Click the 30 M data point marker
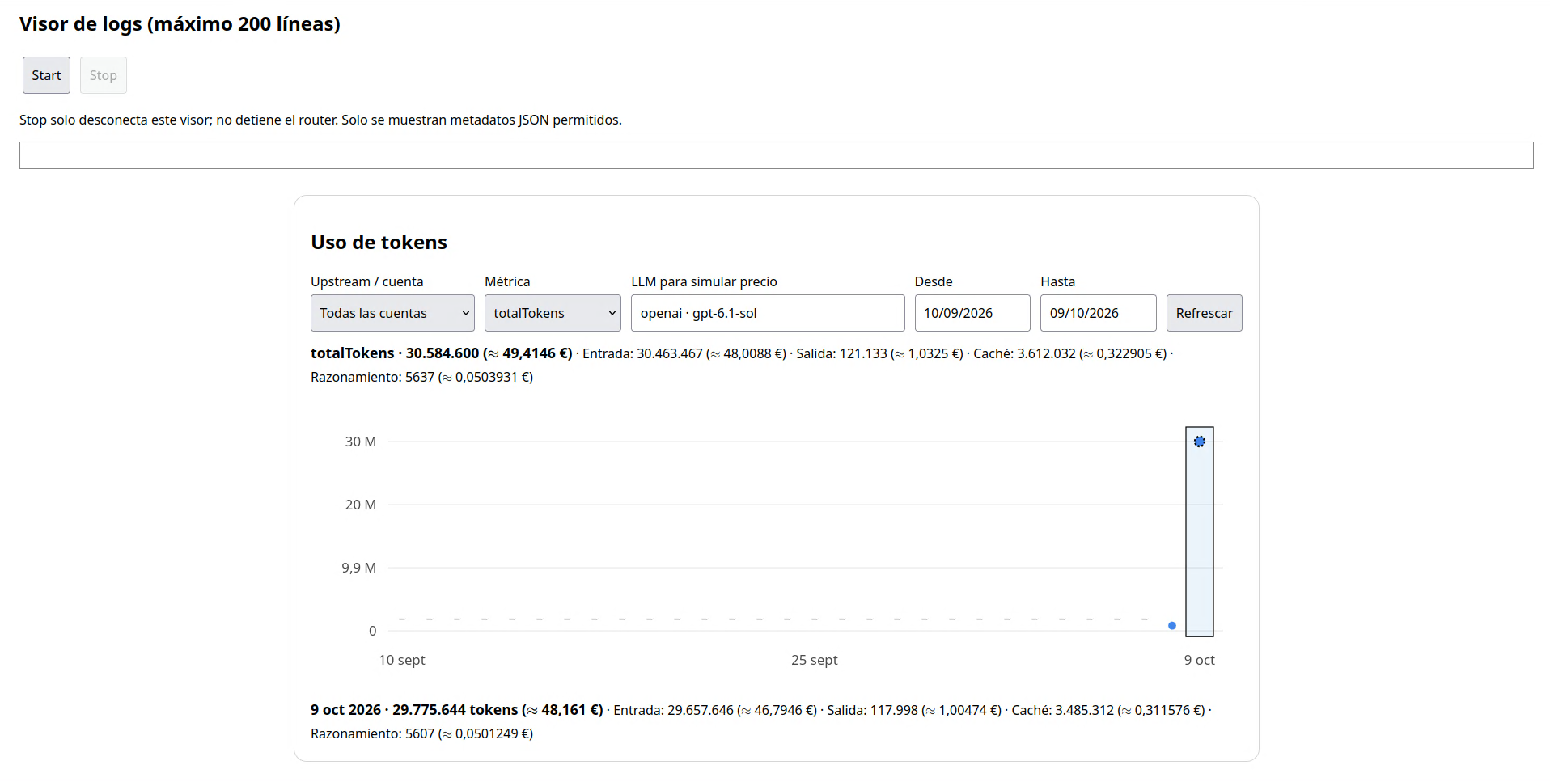Viewport: 1550px width, 782px height. coord(1200,442)
